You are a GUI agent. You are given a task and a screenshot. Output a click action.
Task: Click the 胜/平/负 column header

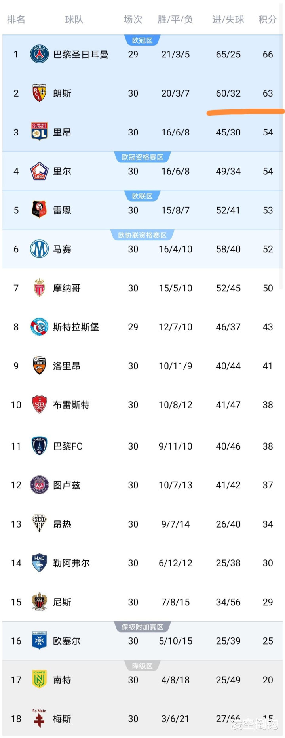[175, 19]
